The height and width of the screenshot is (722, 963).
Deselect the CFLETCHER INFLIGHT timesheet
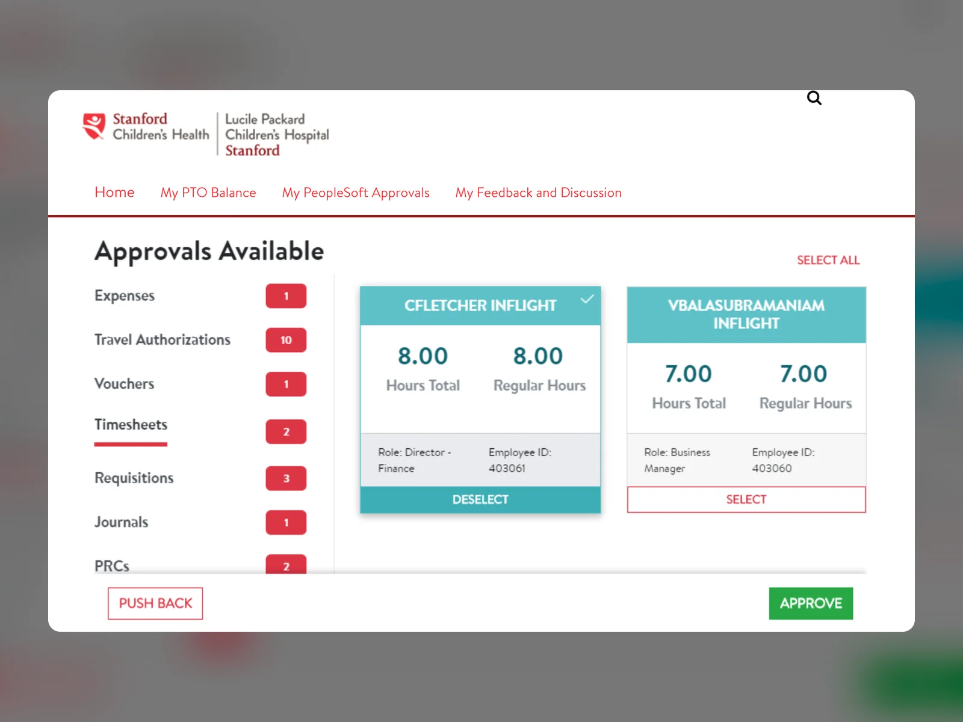click(x=480, y=499)
